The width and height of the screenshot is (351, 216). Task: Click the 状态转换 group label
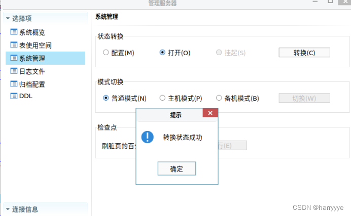click(111, 36)
